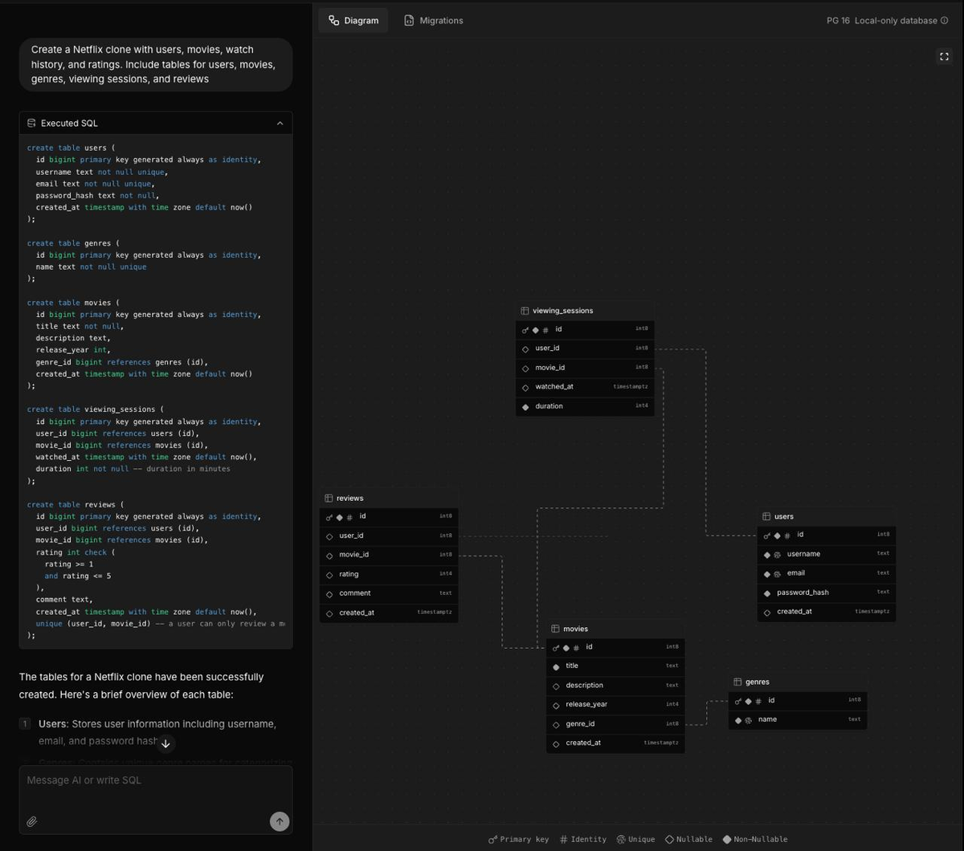Select the viewing_sessions table header
Viewport: 964px width, 851px height.
(585, 311)
